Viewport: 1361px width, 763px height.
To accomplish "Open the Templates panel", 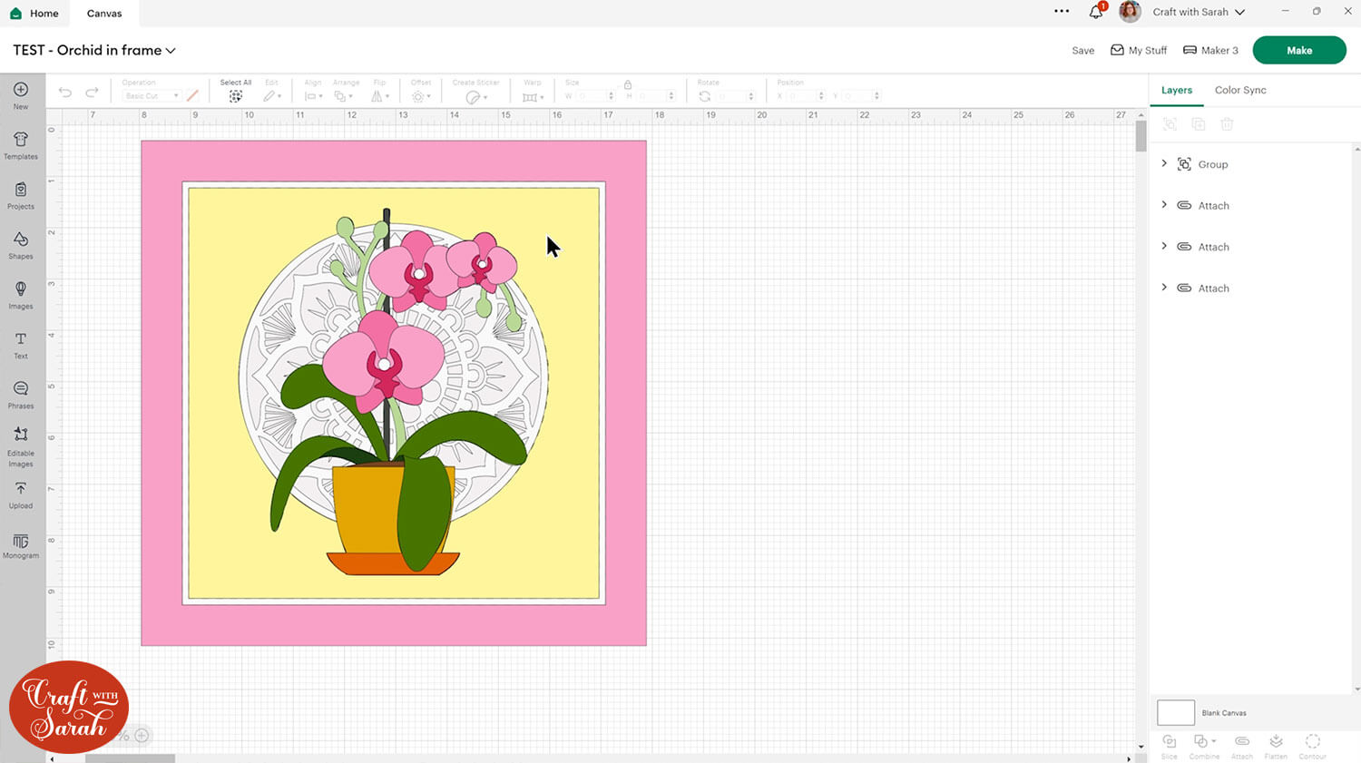I will point(21,144).
